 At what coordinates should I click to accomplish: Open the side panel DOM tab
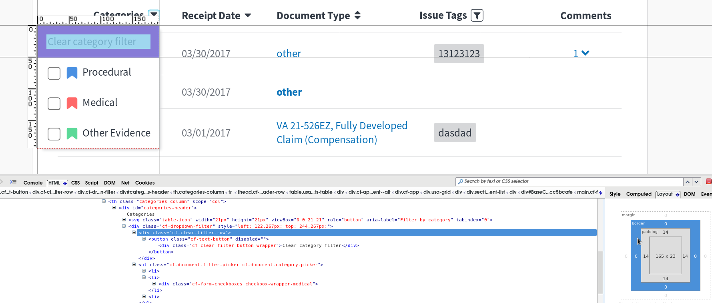pyautogui.click(x=690, y=194)
